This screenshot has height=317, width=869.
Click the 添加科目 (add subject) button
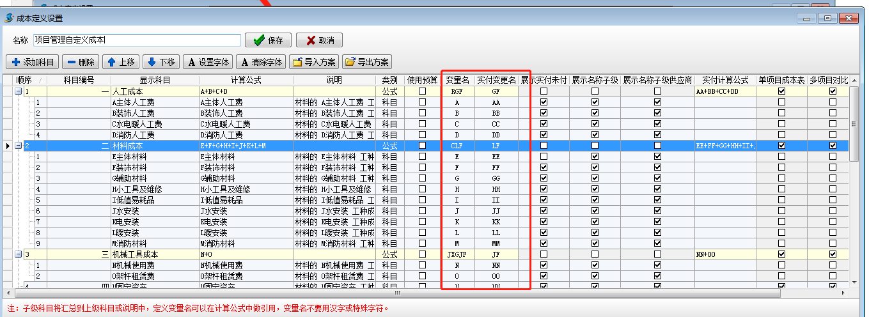tap(33, 62)
